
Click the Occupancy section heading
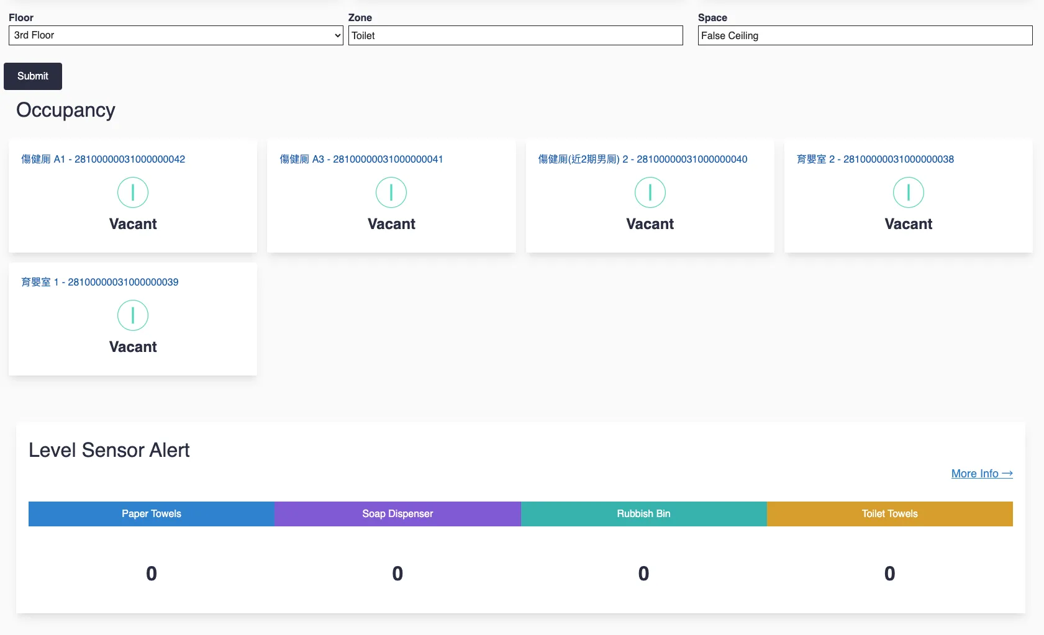66,110
